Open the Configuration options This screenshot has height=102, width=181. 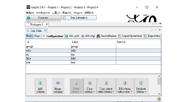(x=55, y=36)
